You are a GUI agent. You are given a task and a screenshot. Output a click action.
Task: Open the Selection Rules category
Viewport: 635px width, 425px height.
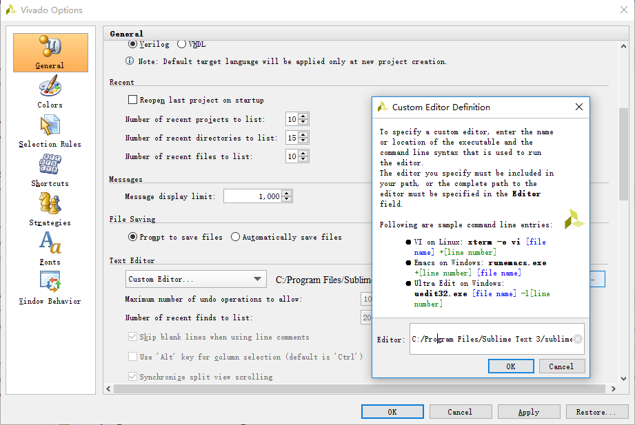pos(50,132)
